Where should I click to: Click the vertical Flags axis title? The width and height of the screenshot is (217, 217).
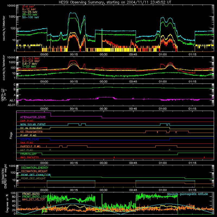click(11, 135)
